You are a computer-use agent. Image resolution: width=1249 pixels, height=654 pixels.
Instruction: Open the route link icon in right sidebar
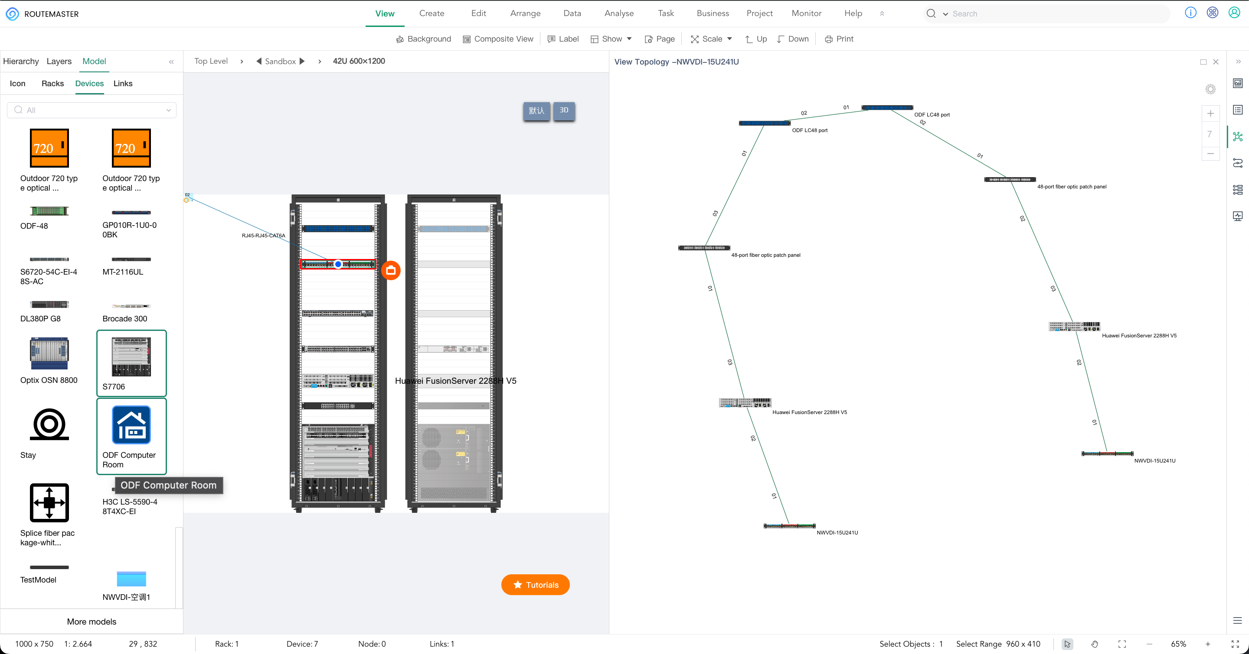pos(1238,163)
